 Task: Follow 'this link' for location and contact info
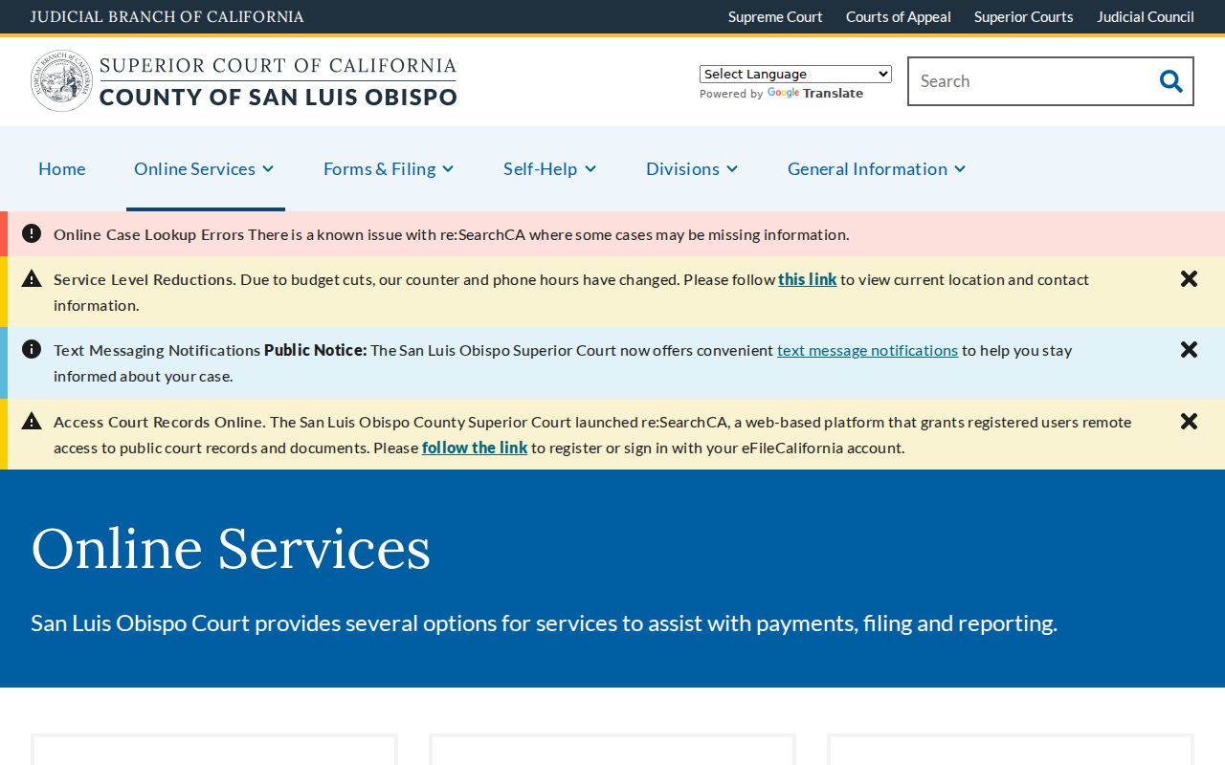808,279
